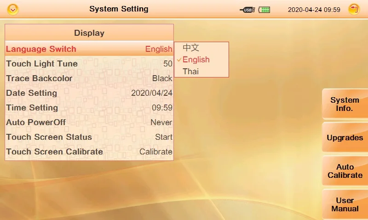368x220 pixels.
Task: Open the Date Setting row
Action: coord(89,93)
